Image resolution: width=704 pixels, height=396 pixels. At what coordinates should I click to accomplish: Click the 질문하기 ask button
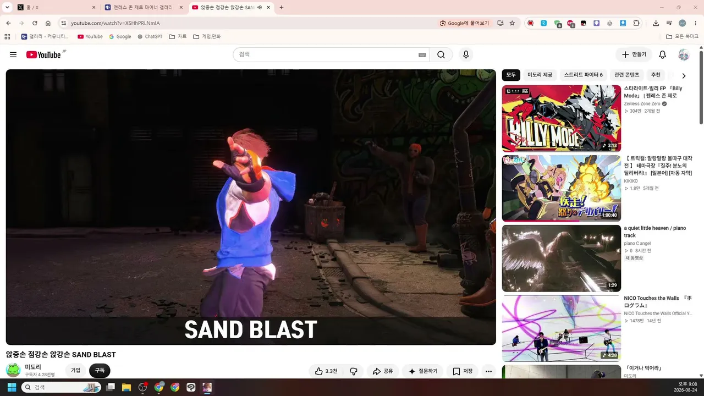point(423,371)
